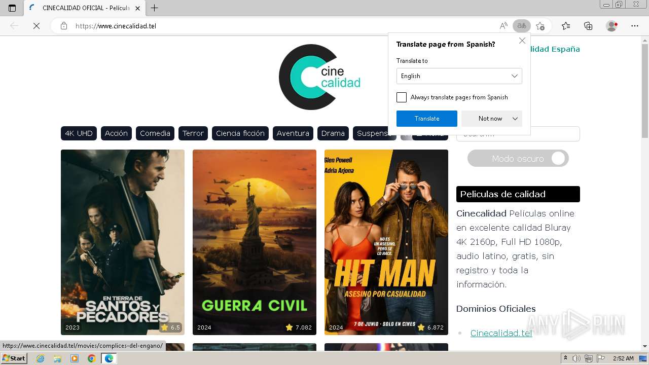Screen dimensions: 649x365
Task: Click the Edge taskbar icon
Action: click(x=109, y=358)
